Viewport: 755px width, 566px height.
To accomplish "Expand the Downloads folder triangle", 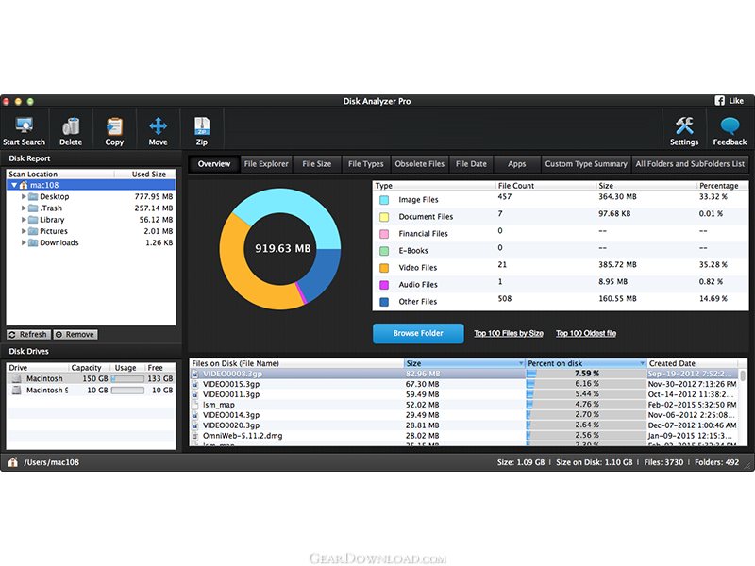I will (x=23, y=242).
